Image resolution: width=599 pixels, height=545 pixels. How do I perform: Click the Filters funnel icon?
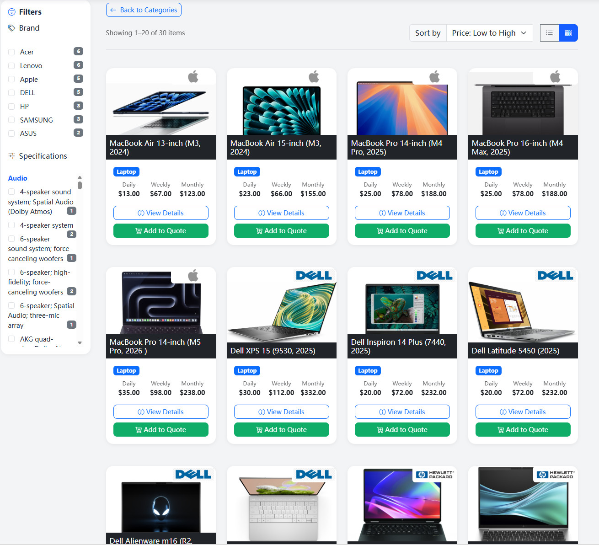(x=12, y=12)
